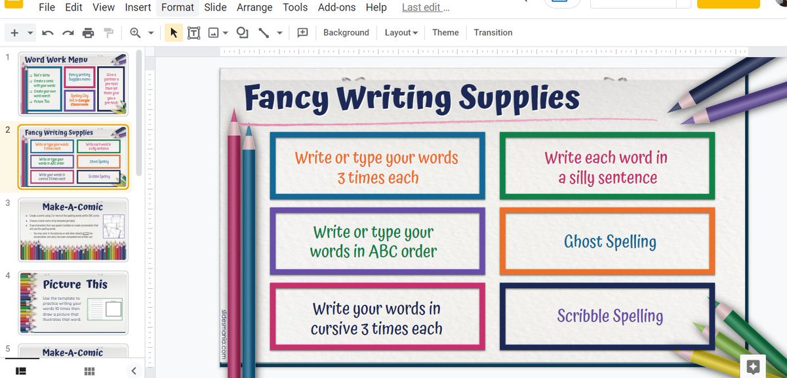
Task: Select Fancy Writing Supplies slide 2 thumbnail
Action: [73, 157]
